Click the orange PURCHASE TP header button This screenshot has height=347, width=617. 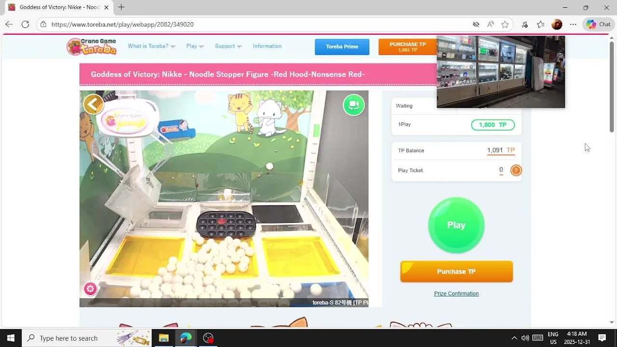coord(407,47)
